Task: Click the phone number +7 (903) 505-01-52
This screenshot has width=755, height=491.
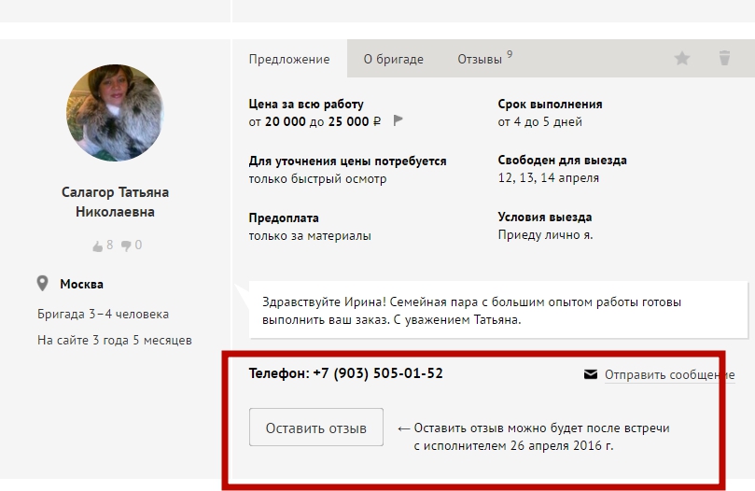Action: click(377, 373)
